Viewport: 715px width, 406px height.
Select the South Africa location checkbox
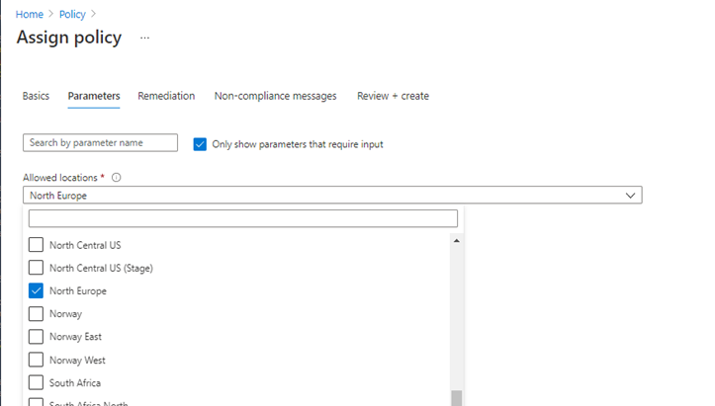pyautogui.click(x=37, y=383)
